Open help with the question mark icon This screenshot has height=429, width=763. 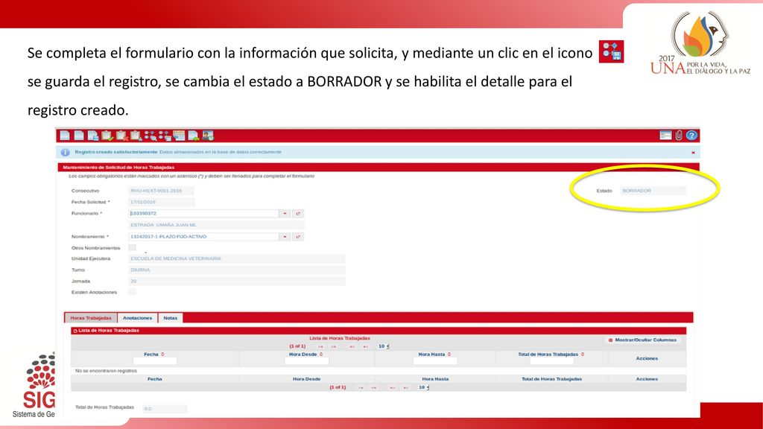pyautogui.click(x=691, y=136)
